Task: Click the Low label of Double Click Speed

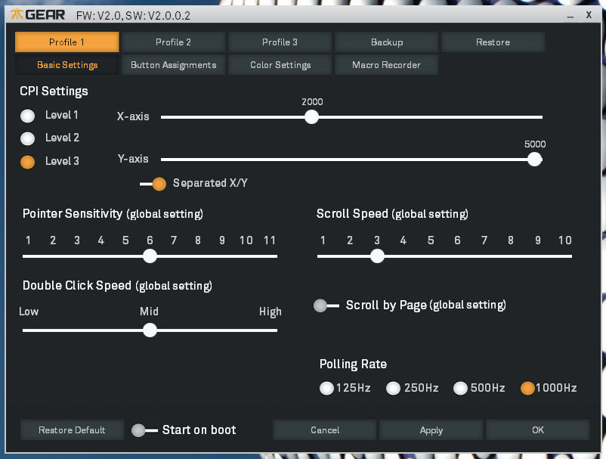Action: [x=29, y=312]
